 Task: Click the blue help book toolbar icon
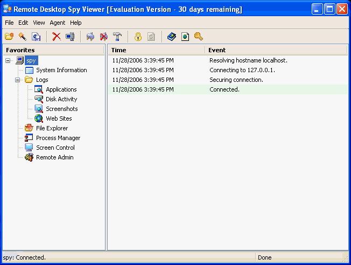click(x=171, y=37)
